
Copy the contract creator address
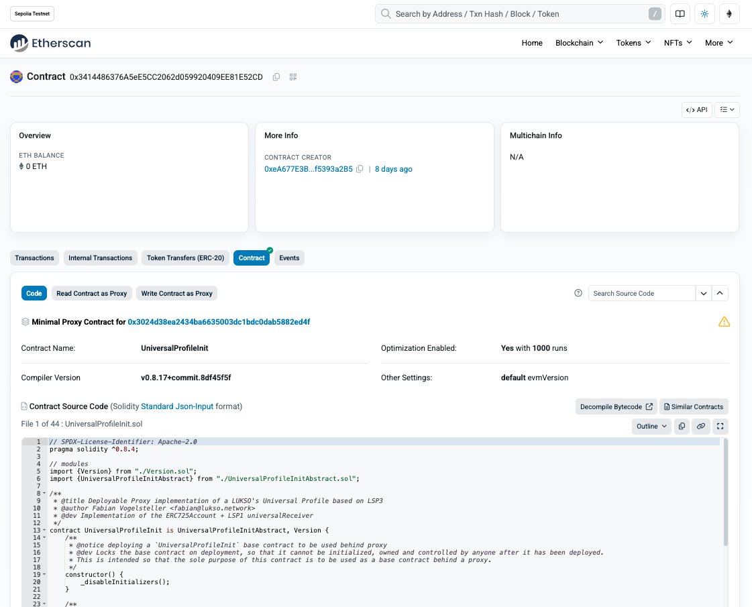coord(360,169)
